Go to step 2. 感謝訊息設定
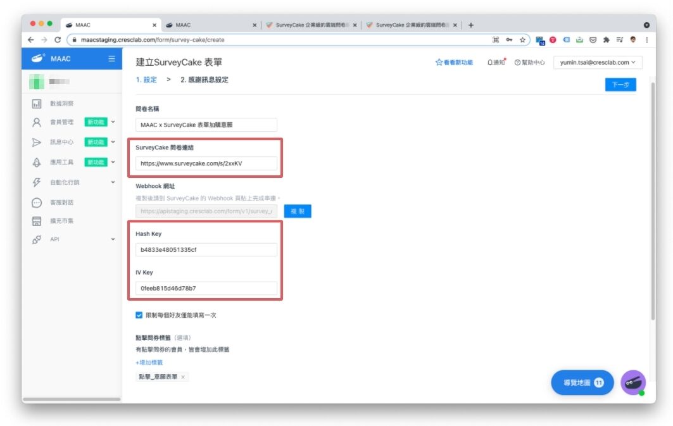The image size is (673, 426). pos(204,80)
